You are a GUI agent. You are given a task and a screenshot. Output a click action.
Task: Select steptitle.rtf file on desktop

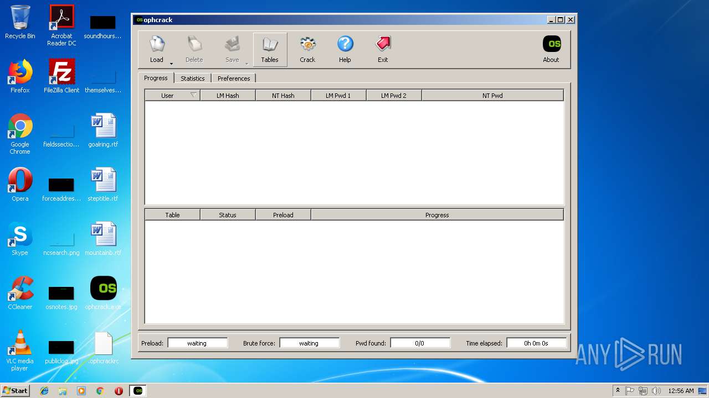click(x=103, y=185)
